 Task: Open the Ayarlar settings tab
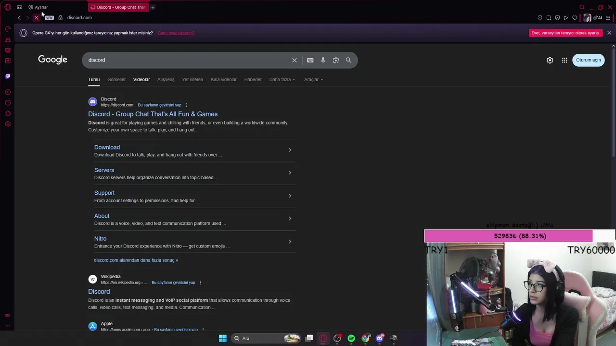(38, 7)
